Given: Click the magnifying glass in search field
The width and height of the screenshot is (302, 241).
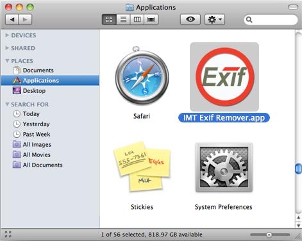Looking at the screenshot, I should point(249,20).
